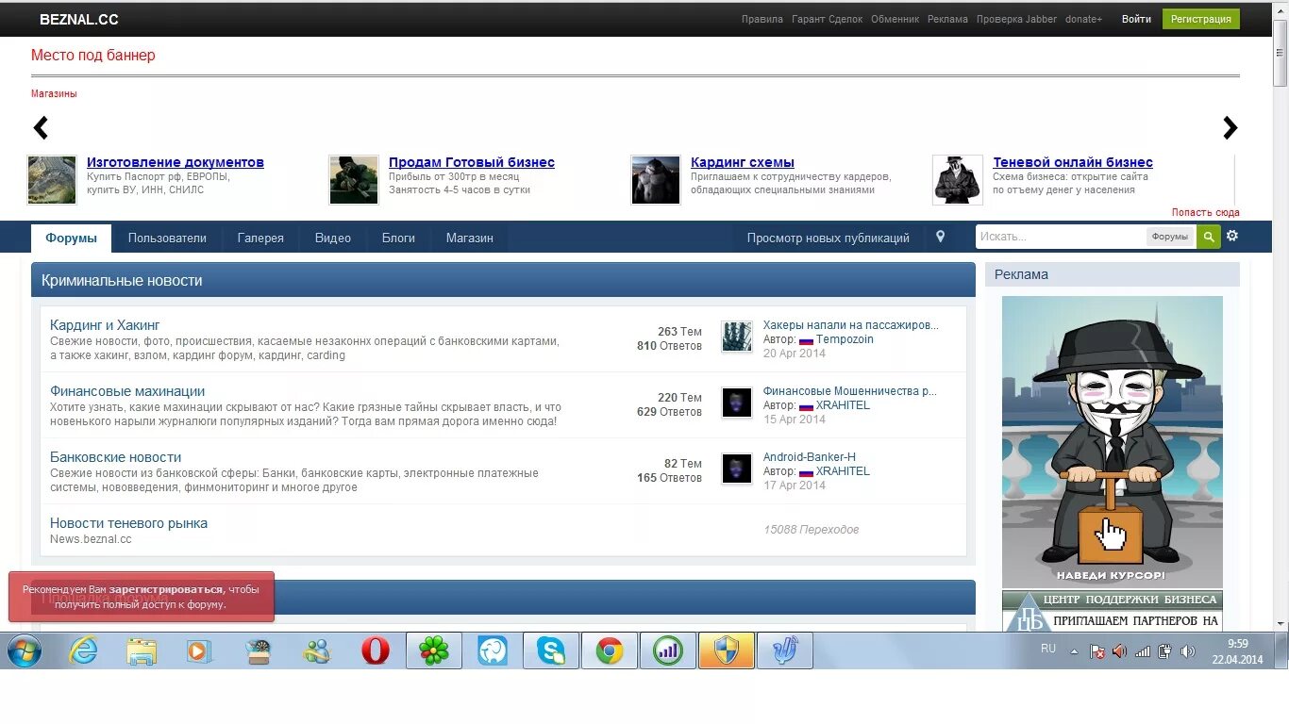The width and height of the screenshot is (1289, 724).
Task: Click the avatar next to the Android-Banker-H post
Action: click(737, 469)
